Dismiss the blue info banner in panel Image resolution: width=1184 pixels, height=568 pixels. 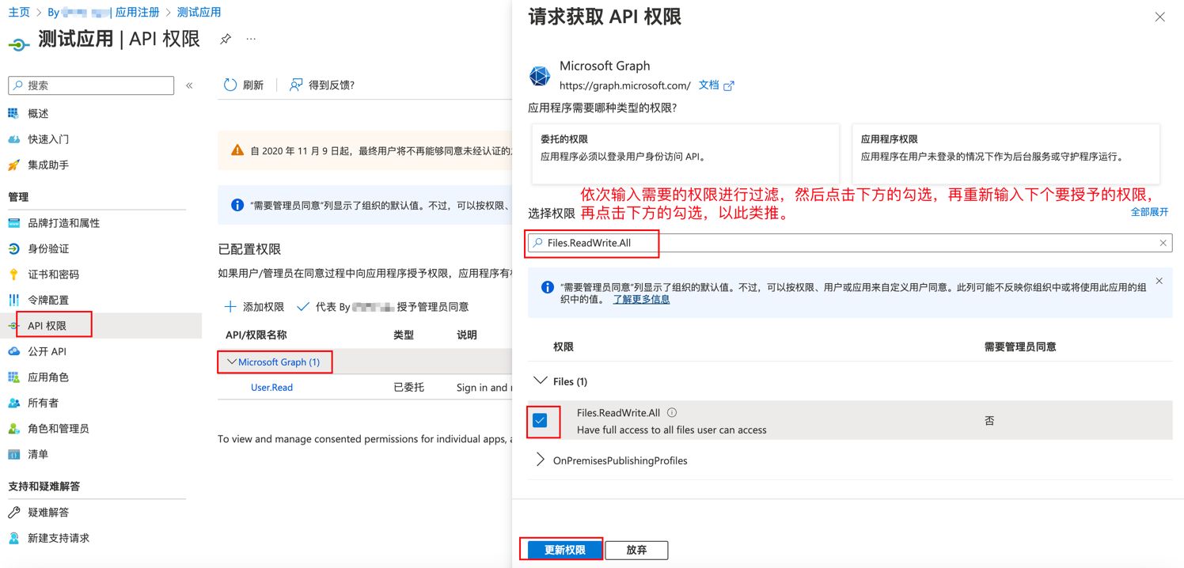coord(1159,281)
